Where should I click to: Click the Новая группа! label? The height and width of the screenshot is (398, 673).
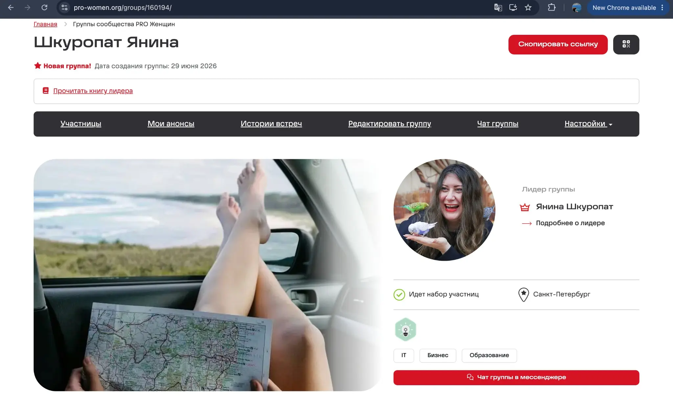67,66
